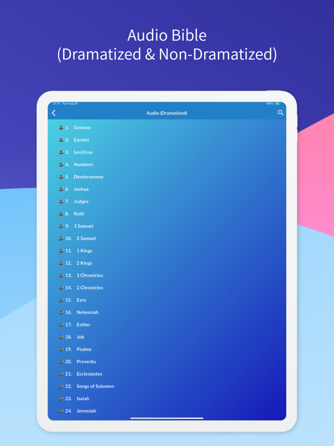Open the Genesis audio book
The height and width of the screenshot is (446, 334).
click(82, 127)
